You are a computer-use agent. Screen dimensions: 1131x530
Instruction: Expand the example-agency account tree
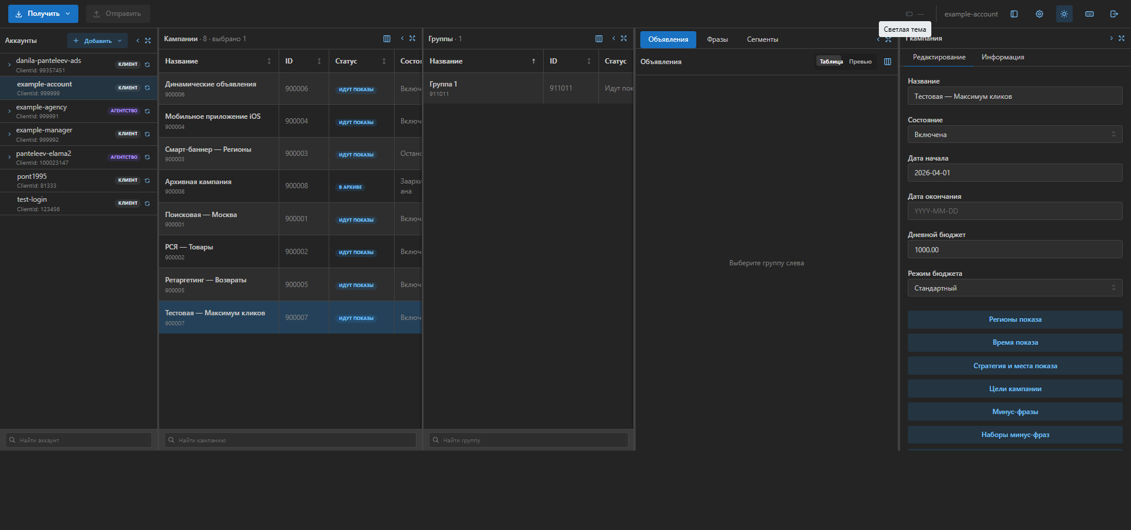pos(9,111)
